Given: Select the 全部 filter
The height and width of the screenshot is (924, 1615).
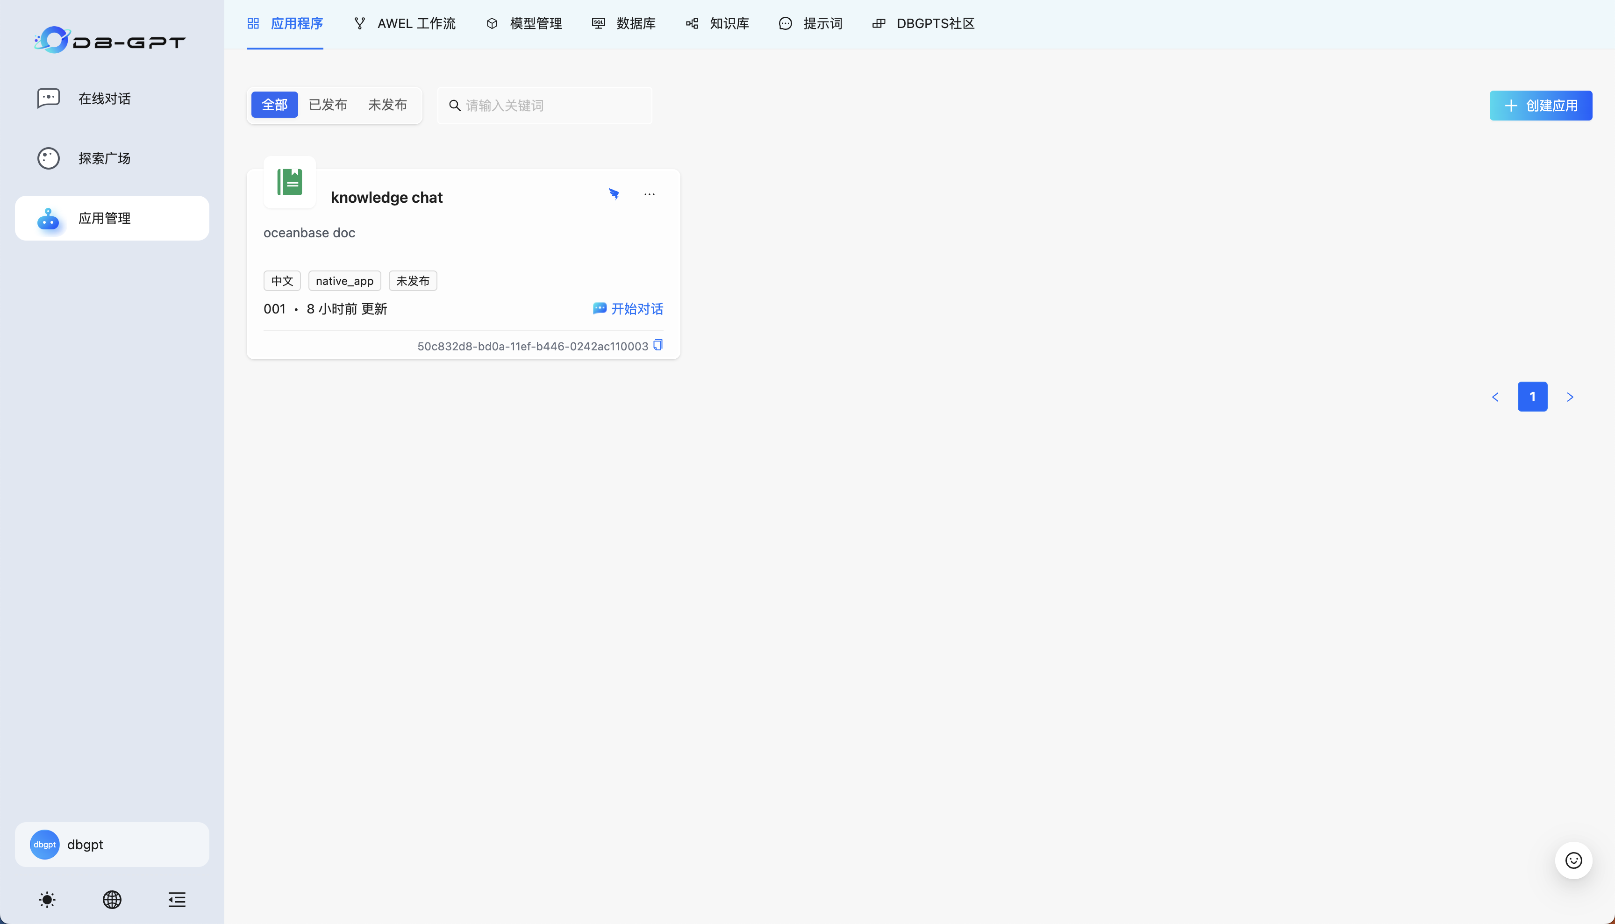Looking at the screenshot, I should pyautogui.click(x=274, y=105).
